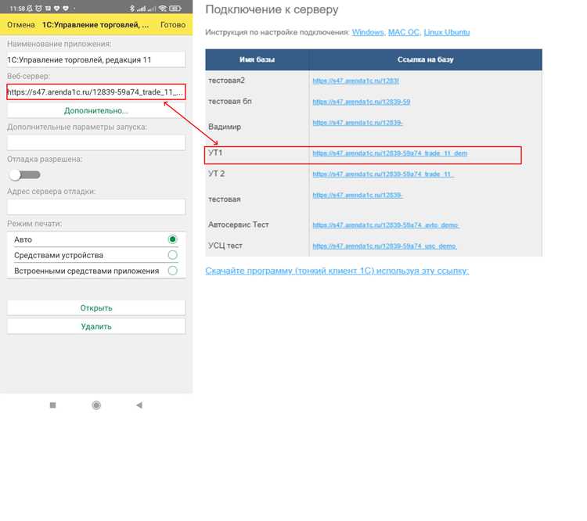Tap the Android back navigation triangle
Screen dimensions: 587x521
139,405
